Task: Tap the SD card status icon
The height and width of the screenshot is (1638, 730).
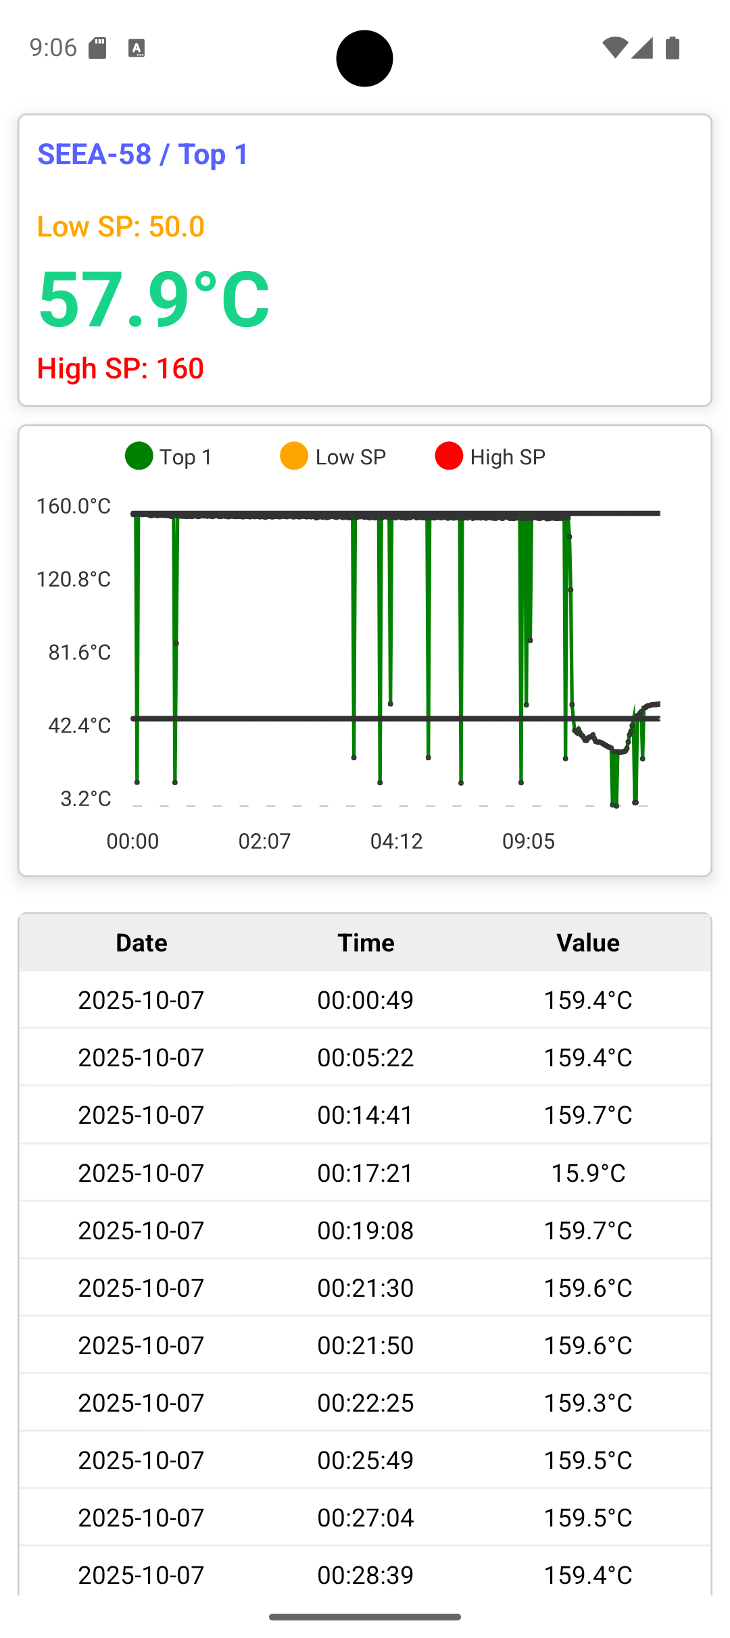Action: (97, 48)
